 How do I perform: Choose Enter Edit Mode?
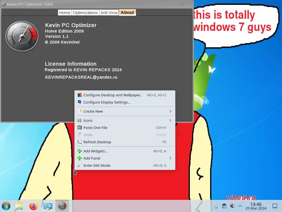125,166
